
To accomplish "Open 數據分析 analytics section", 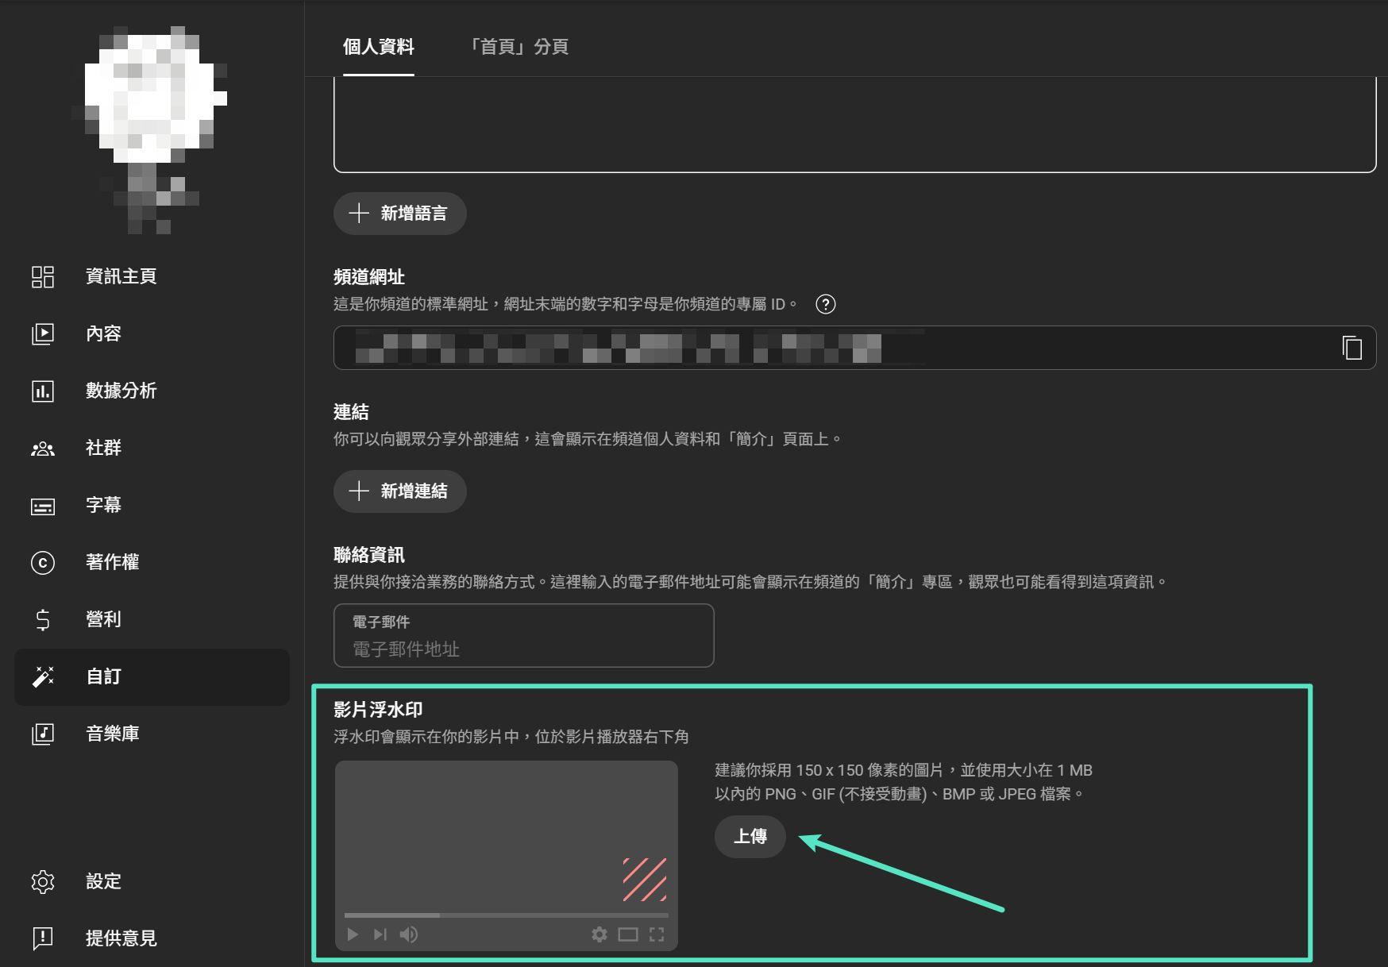I will pyautogui.click(x=121, y=391).
